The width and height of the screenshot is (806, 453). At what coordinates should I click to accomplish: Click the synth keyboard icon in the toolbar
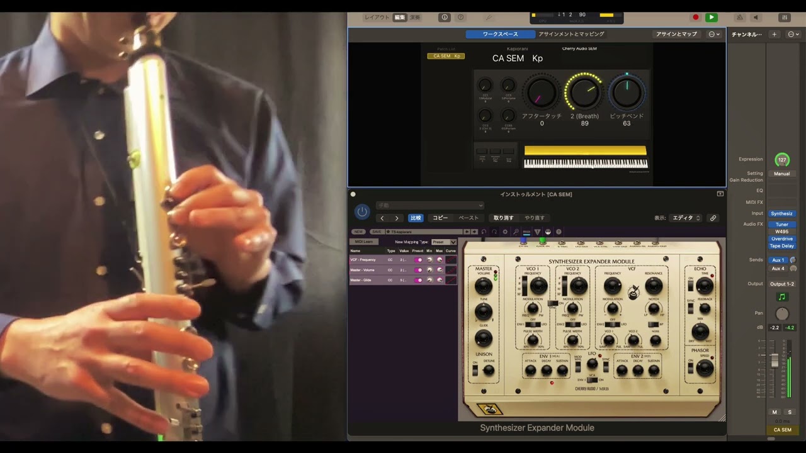[548, 232]
